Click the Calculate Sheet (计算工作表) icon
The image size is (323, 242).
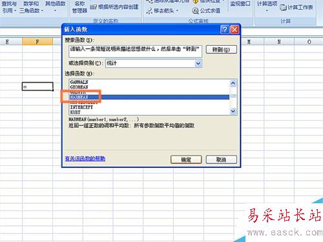tap(283, 7)
